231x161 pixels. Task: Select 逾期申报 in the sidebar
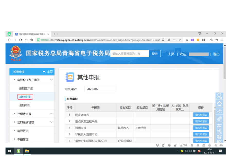coord(25,105)
